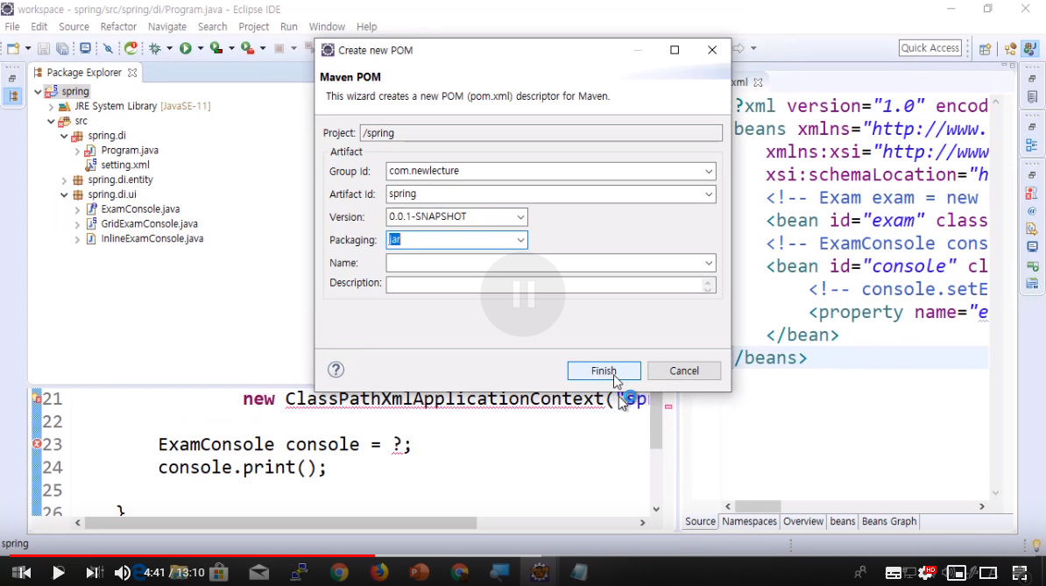1046x586 pixels.
Task: Click the Name input field
Action: click(x=550, y=263)
